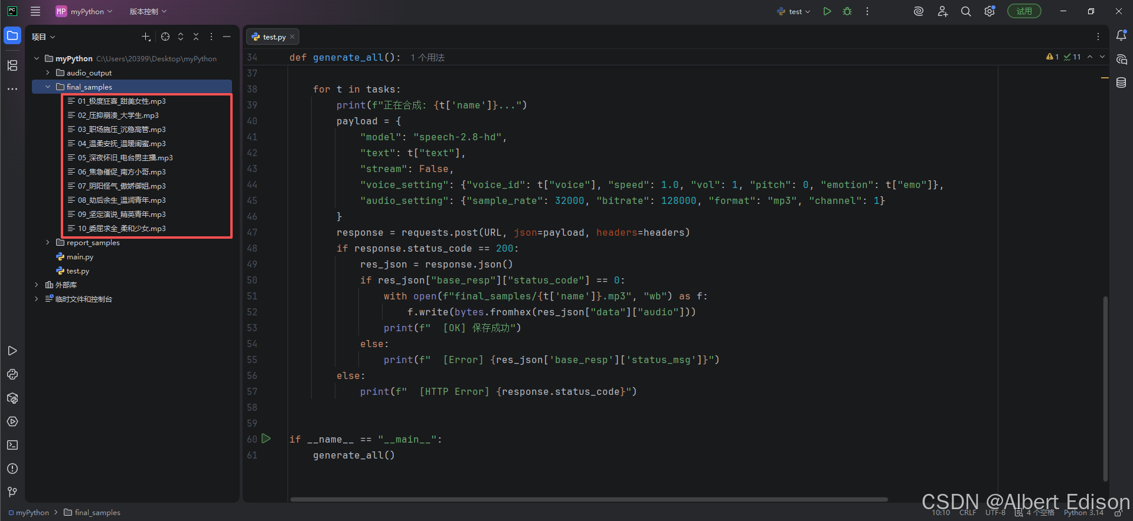Close the test.py editor tab
Image resolution: width=1133 pixels, height=521 pixels.
point(292,37)
